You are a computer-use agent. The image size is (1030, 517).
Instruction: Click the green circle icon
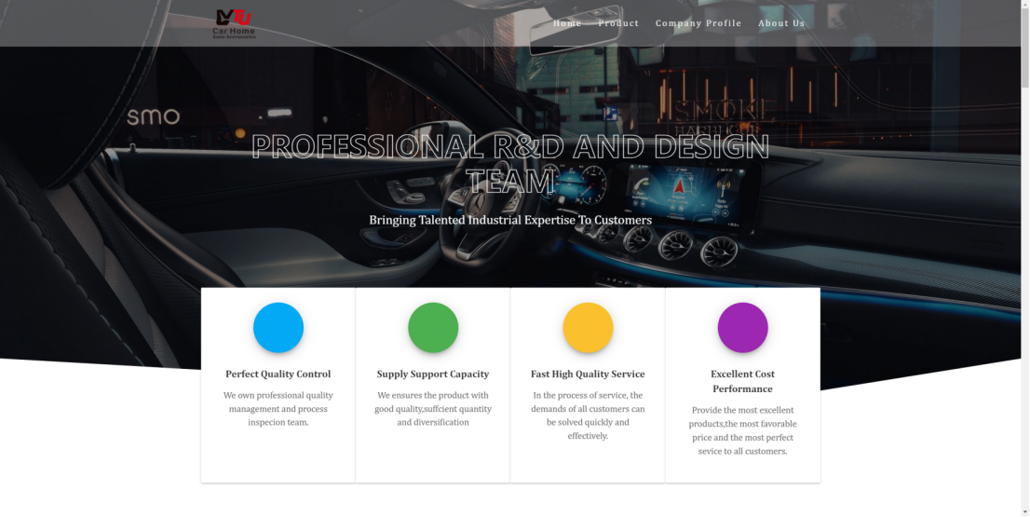click(433, 327)
